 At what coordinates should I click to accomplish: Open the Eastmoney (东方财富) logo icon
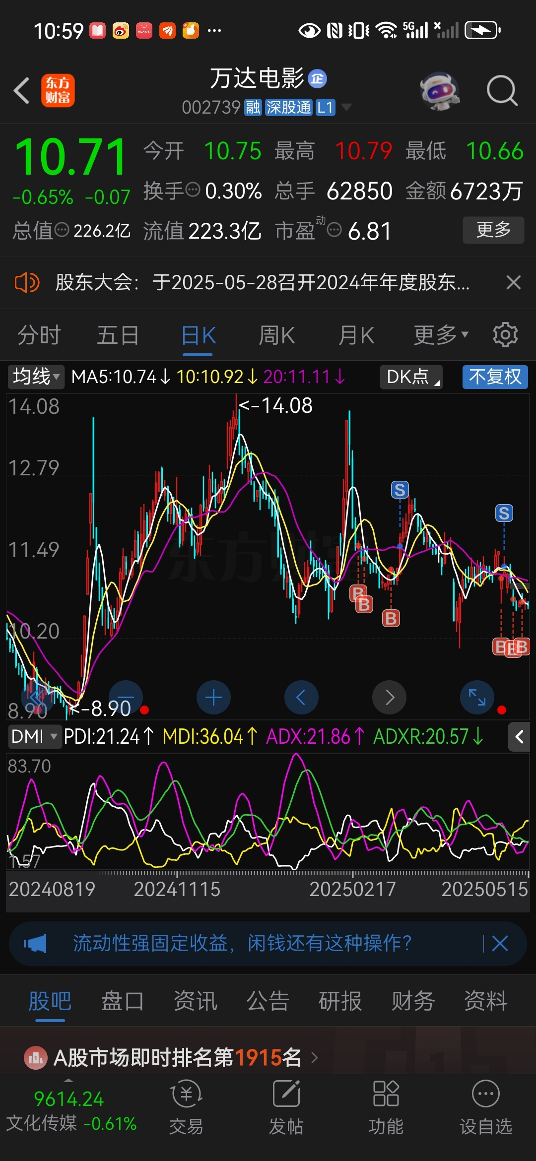pos(58,90)
